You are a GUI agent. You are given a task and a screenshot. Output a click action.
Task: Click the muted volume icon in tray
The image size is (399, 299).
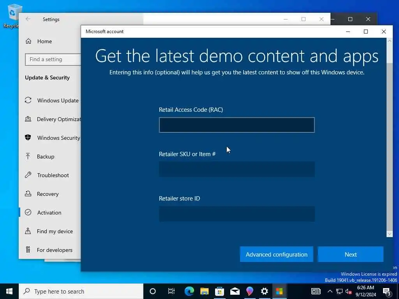click(348, 291)
